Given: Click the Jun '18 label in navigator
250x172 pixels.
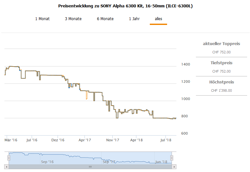Looking at the screenshot, I should point(161,162).
